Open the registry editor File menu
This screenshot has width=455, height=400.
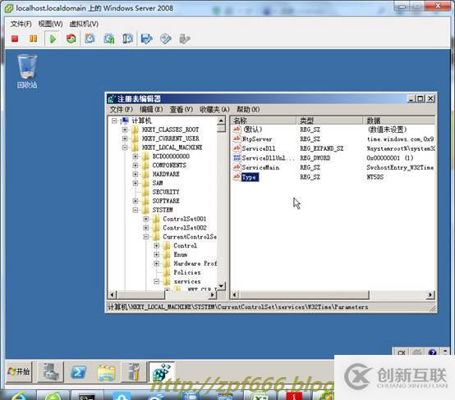121,110
